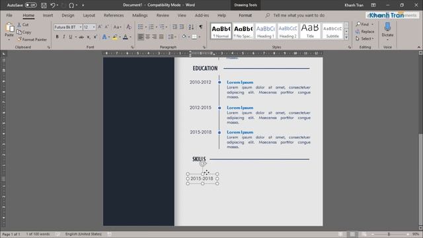
Task: Open the Styles pane launcher
Action: (x=350, y=47)
